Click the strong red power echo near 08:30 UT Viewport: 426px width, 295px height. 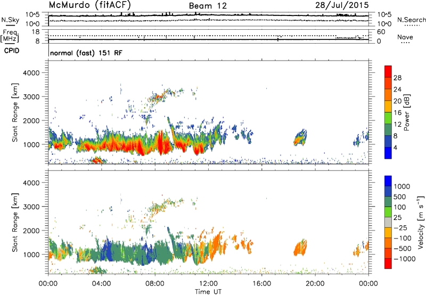pos(161,144)
